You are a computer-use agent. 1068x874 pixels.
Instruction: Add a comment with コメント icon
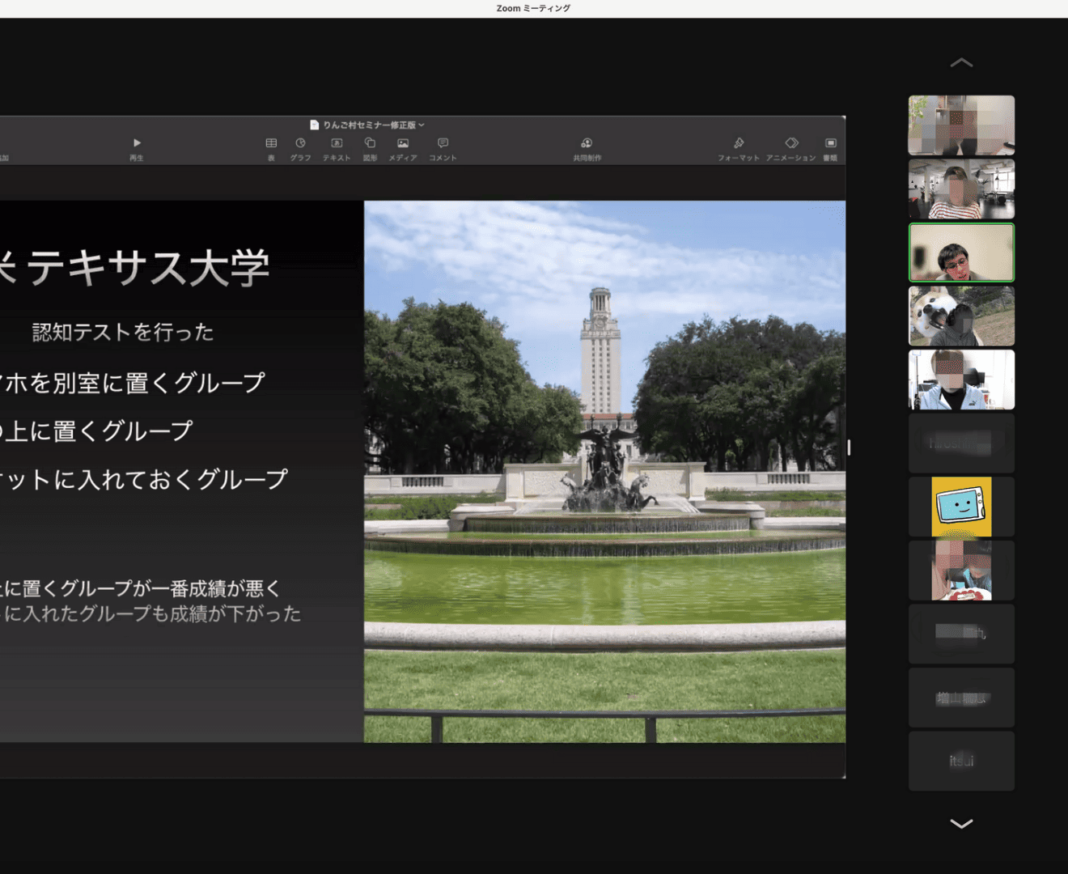(x=443, y=146)
